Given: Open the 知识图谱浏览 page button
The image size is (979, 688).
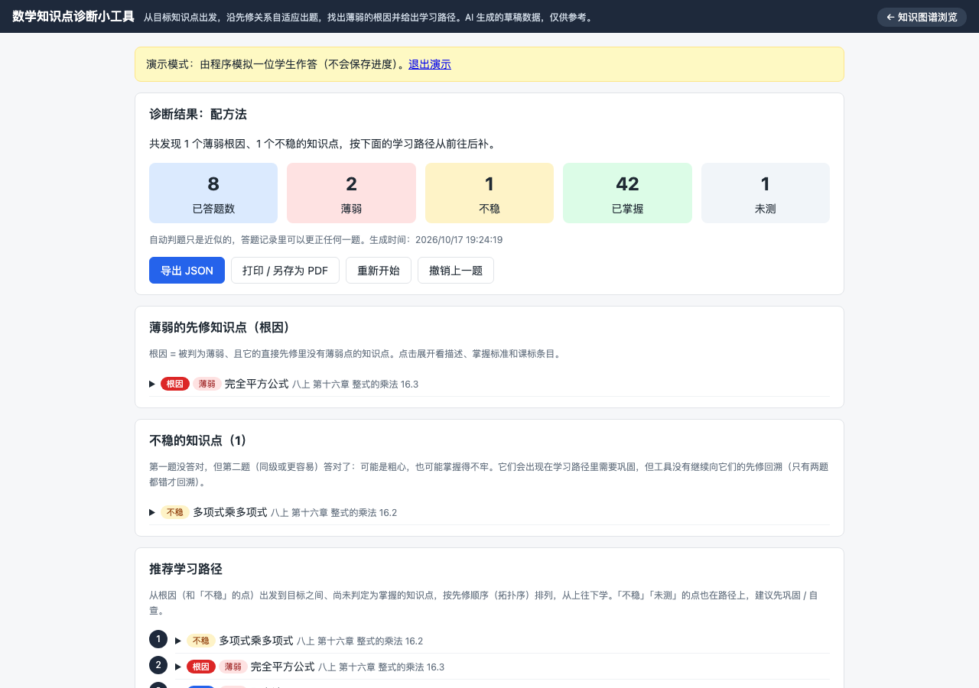Looking at the screenshot, I should click(922, 17).
